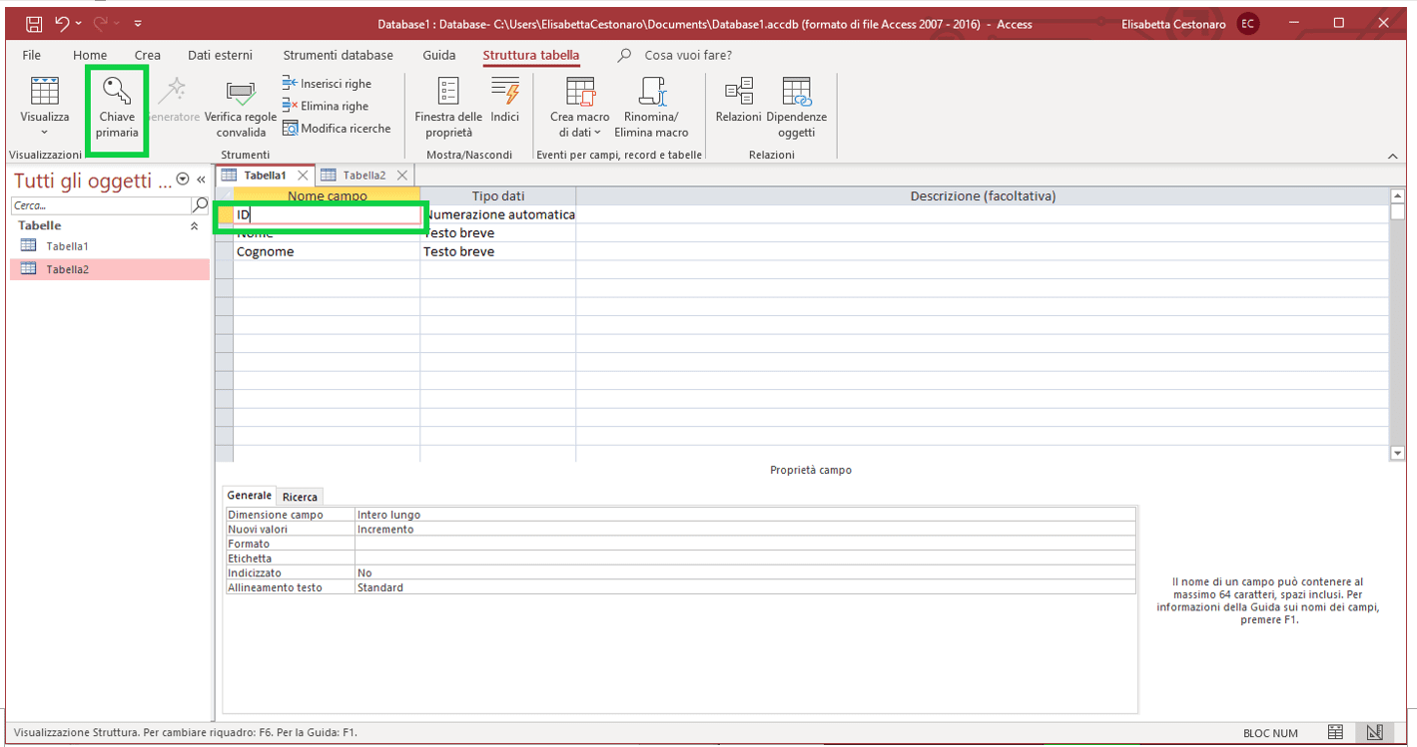
Task: Select the ID row selector
Action: tap(225, 214)
